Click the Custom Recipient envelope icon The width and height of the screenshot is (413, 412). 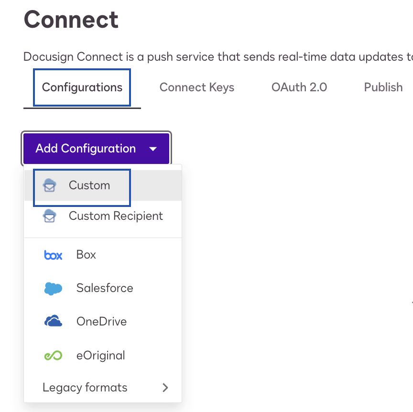(50, 216)
